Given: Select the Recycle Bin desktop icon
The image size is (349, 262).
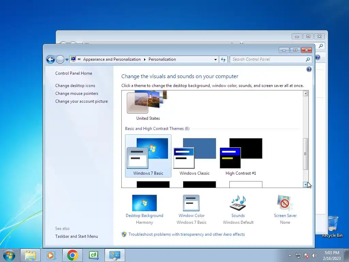Looking at the screenshot, I should pos(332,227).
